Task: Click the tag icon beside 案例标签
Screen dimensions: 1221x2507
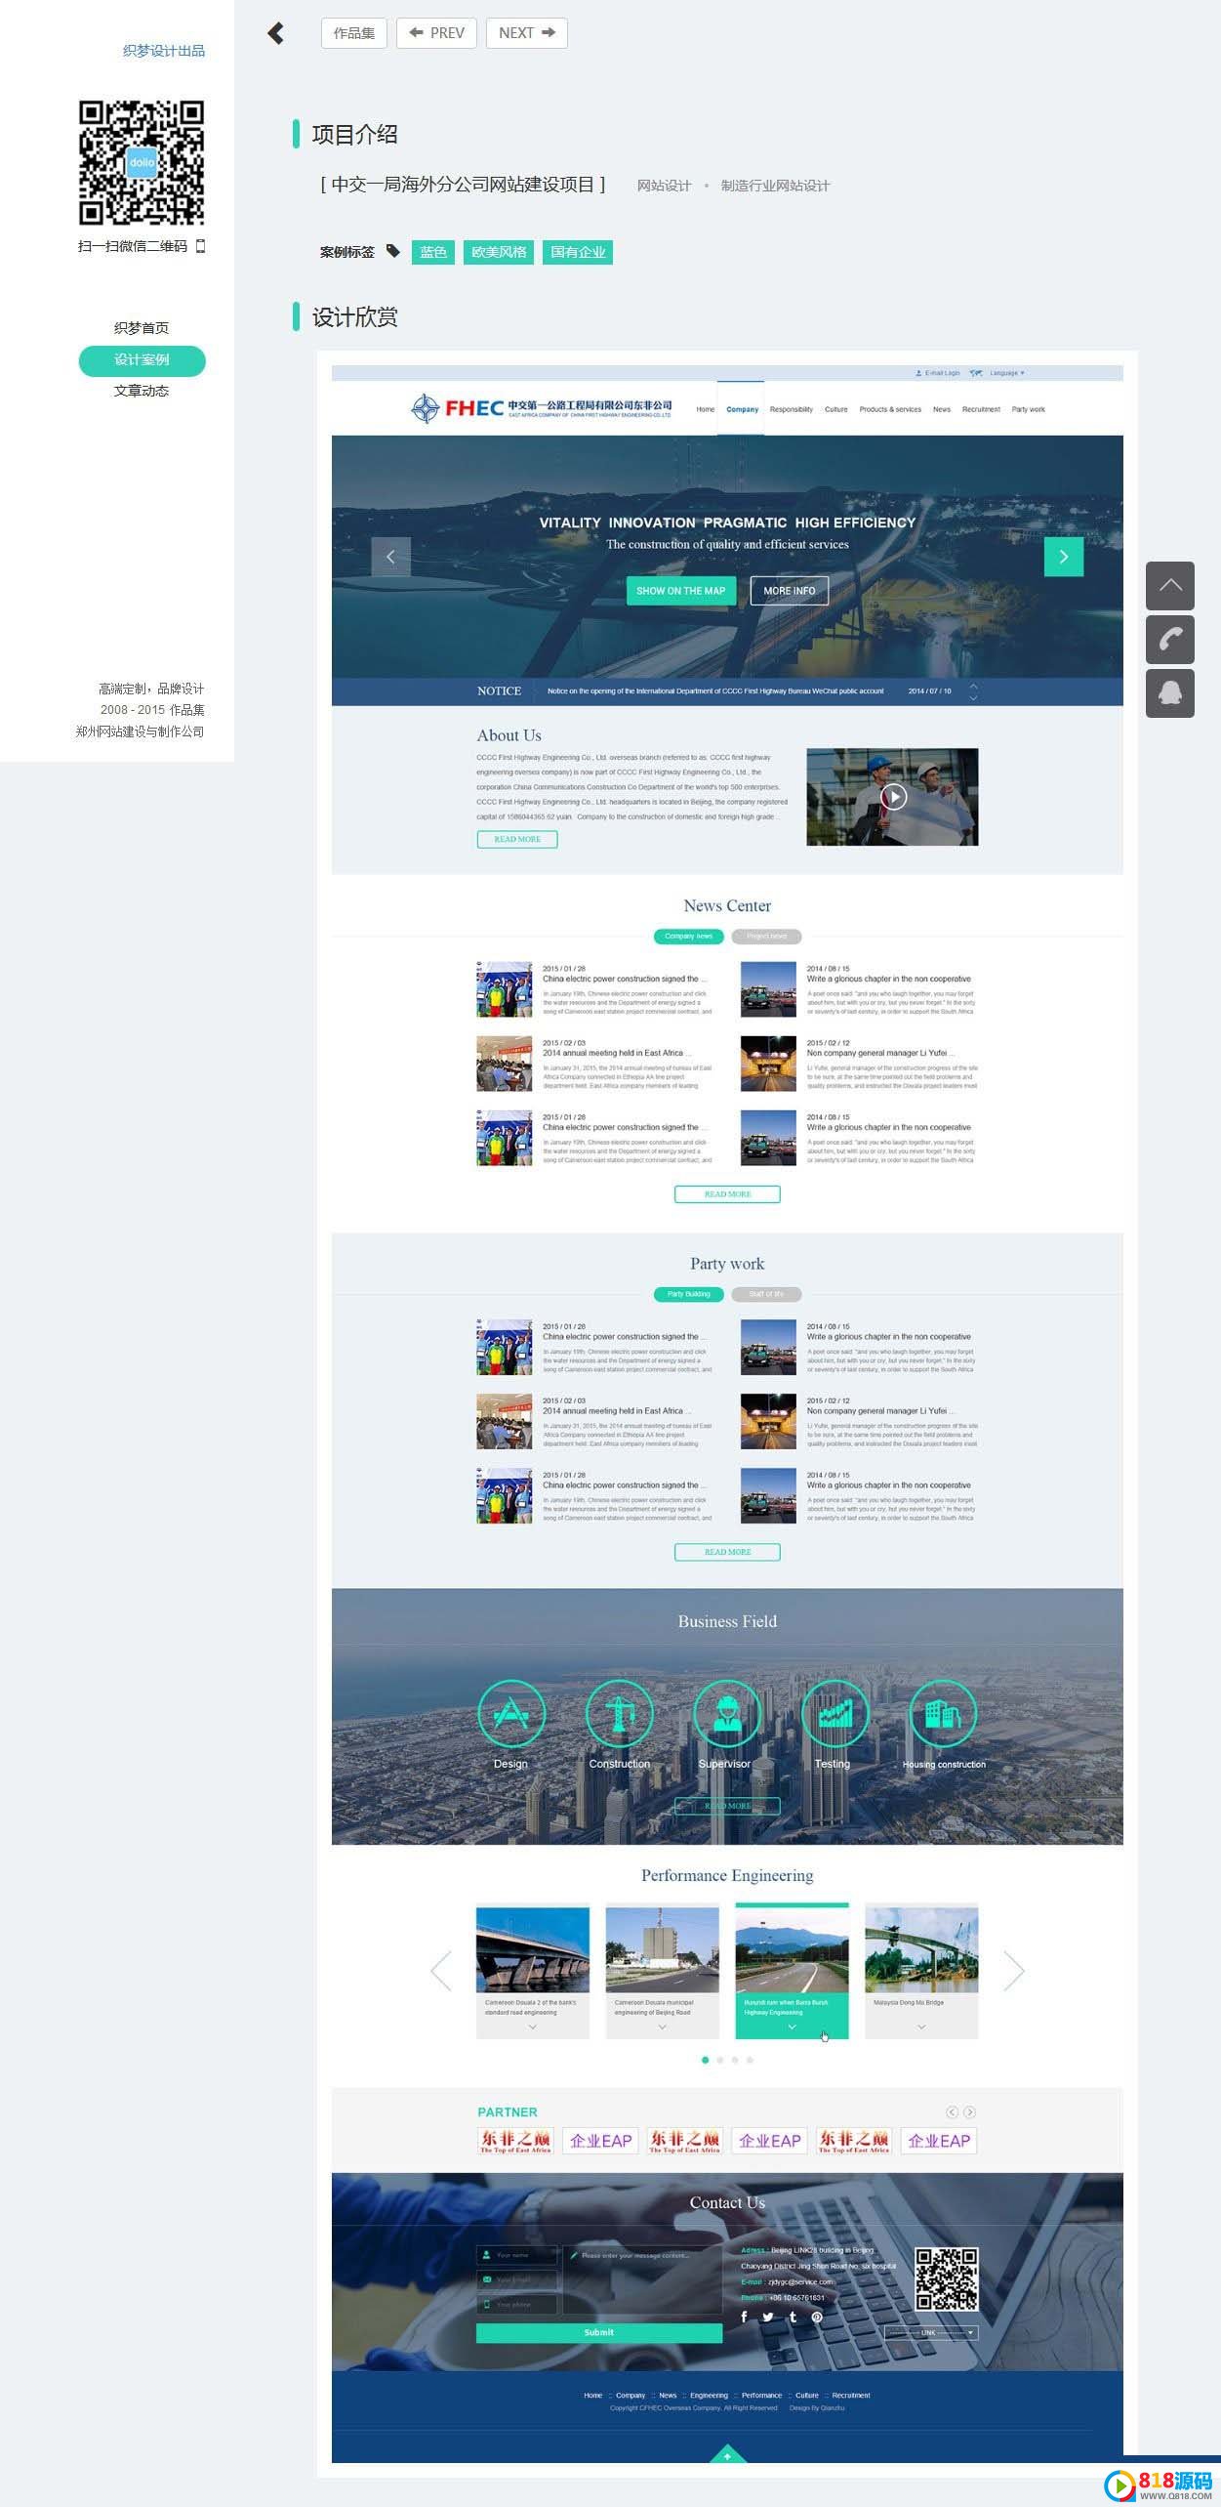Action: point(392,251)
